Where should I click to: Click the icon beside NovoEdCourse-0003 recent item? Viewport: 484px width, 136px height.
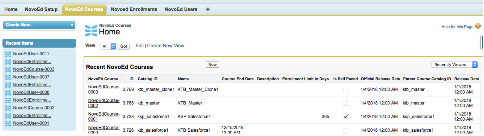click(8, 69)
